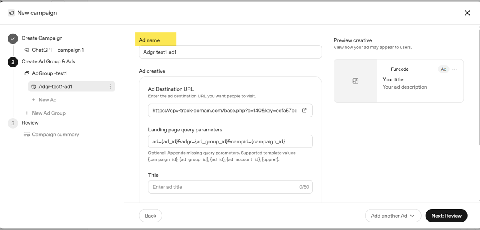Open destination URL in new tab icon
The width and height of the screenshot is (480, 230).
(304, 111)
